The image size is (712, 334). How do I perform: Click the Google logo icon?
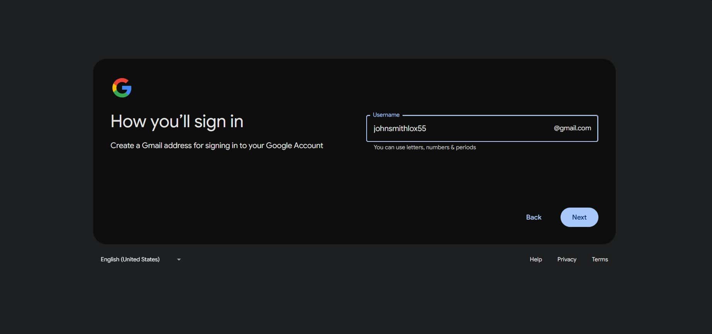pyautogui.click(x=122, y=88)
